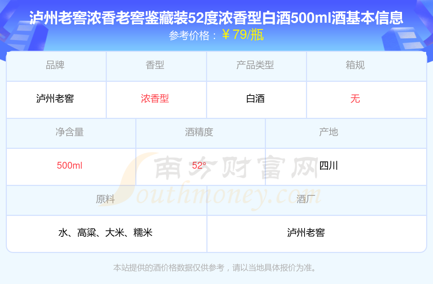Select the 酒厂 header cell
433x284 pixels.
317,200
